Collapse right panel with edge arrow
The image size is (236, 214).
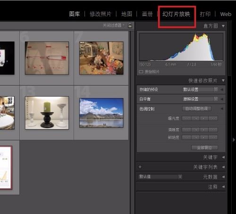234,140
